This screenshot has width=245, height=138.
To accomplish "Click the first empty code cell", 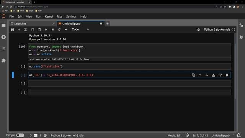I will pyautogui.click(x=129, y=84).
